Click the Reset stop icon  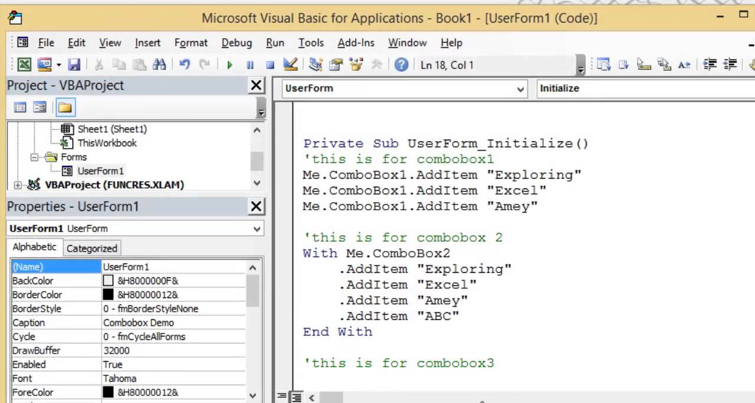coord(270,65)
